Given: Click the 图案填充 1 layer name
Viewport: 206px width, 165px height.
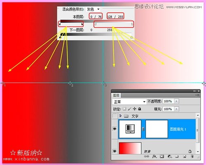Looking at the screenshot, I should pos(178,129).
